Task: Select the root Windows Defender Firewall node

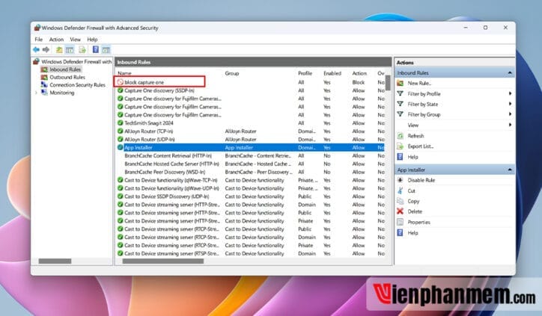Action: (76, 62)
